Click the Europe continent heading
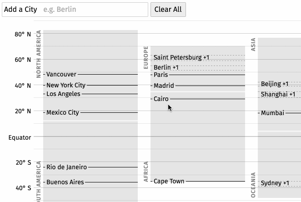 [x=145, y=57]
